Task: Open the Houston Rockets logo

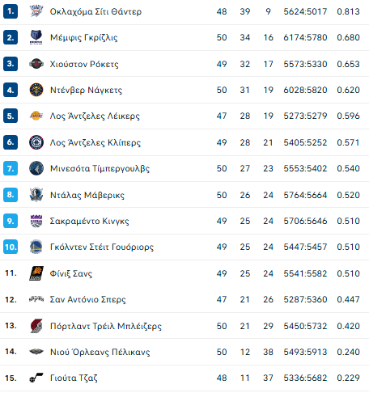Action: [x=36, y=64]
